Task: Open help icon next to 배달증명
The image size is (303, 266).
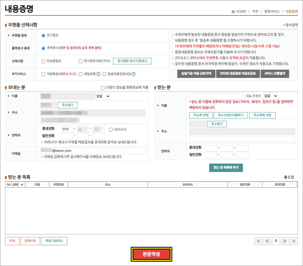Action: click(98, 74)
